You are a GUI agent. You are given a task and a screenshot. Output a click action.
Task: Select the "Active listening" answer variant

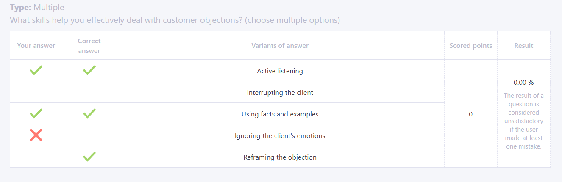(x=280, y=71)
